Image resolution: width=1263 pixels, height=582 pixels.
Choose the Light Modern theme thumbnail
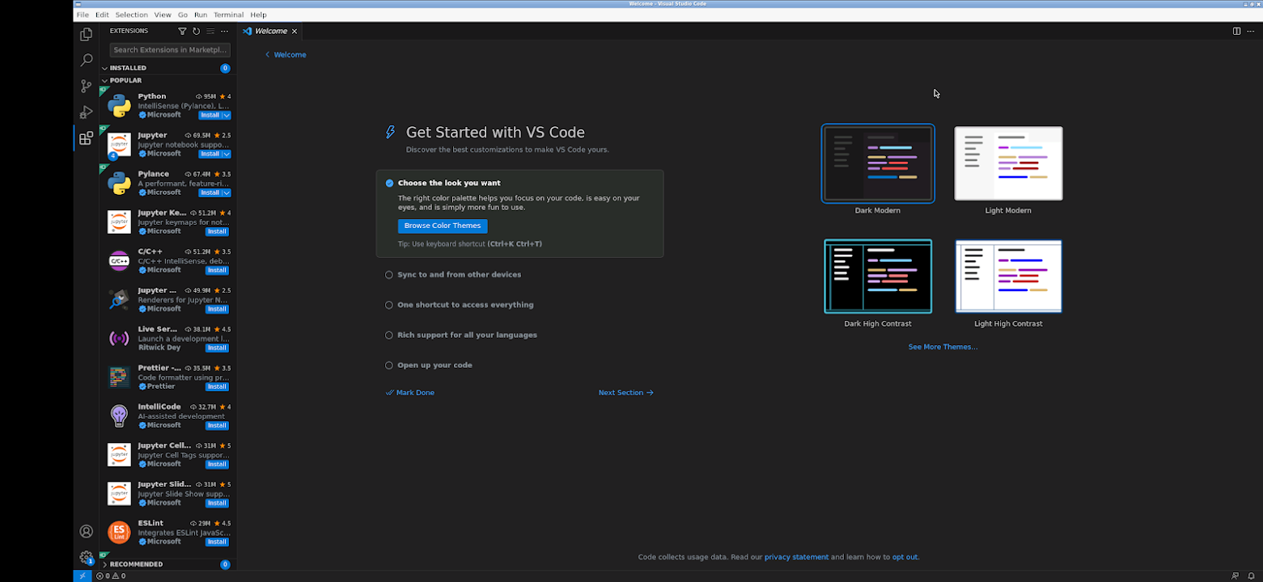[1008, 163]
